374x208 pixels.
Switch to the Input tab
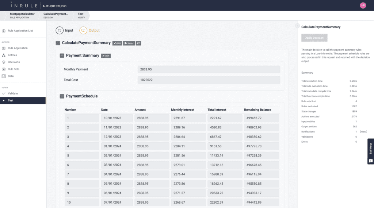pyautogui.click(x=65, y=31)
